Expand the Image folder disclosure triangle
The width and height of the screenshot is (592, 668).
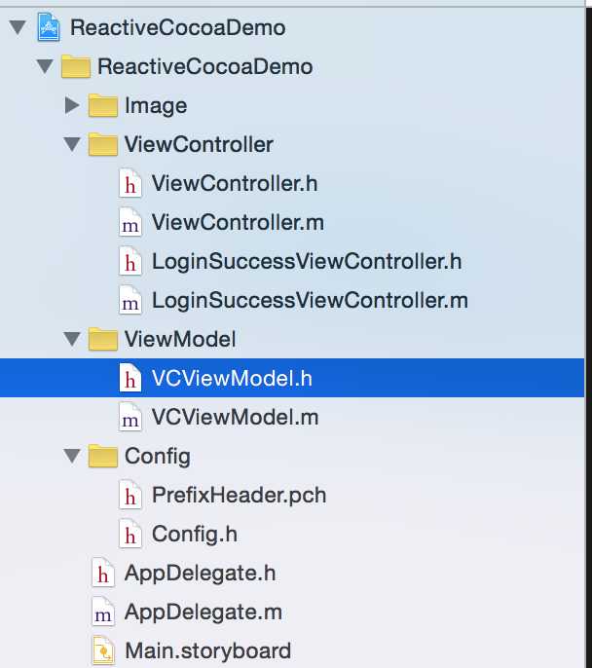point(72,105)
